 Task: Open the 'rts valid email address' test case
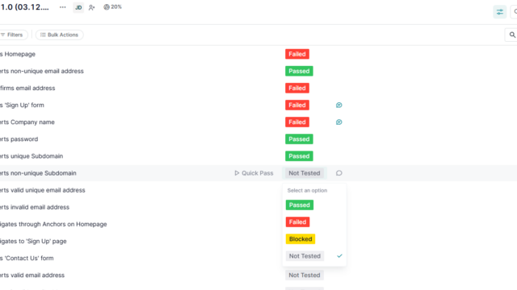click(32, 275)
